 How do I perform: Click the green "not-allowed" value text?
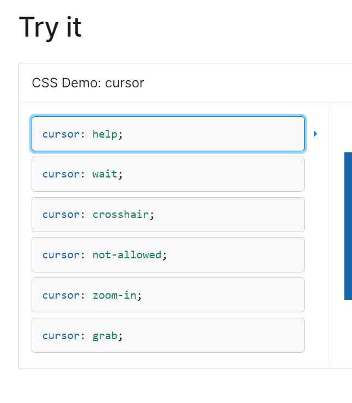click(127, 254)
